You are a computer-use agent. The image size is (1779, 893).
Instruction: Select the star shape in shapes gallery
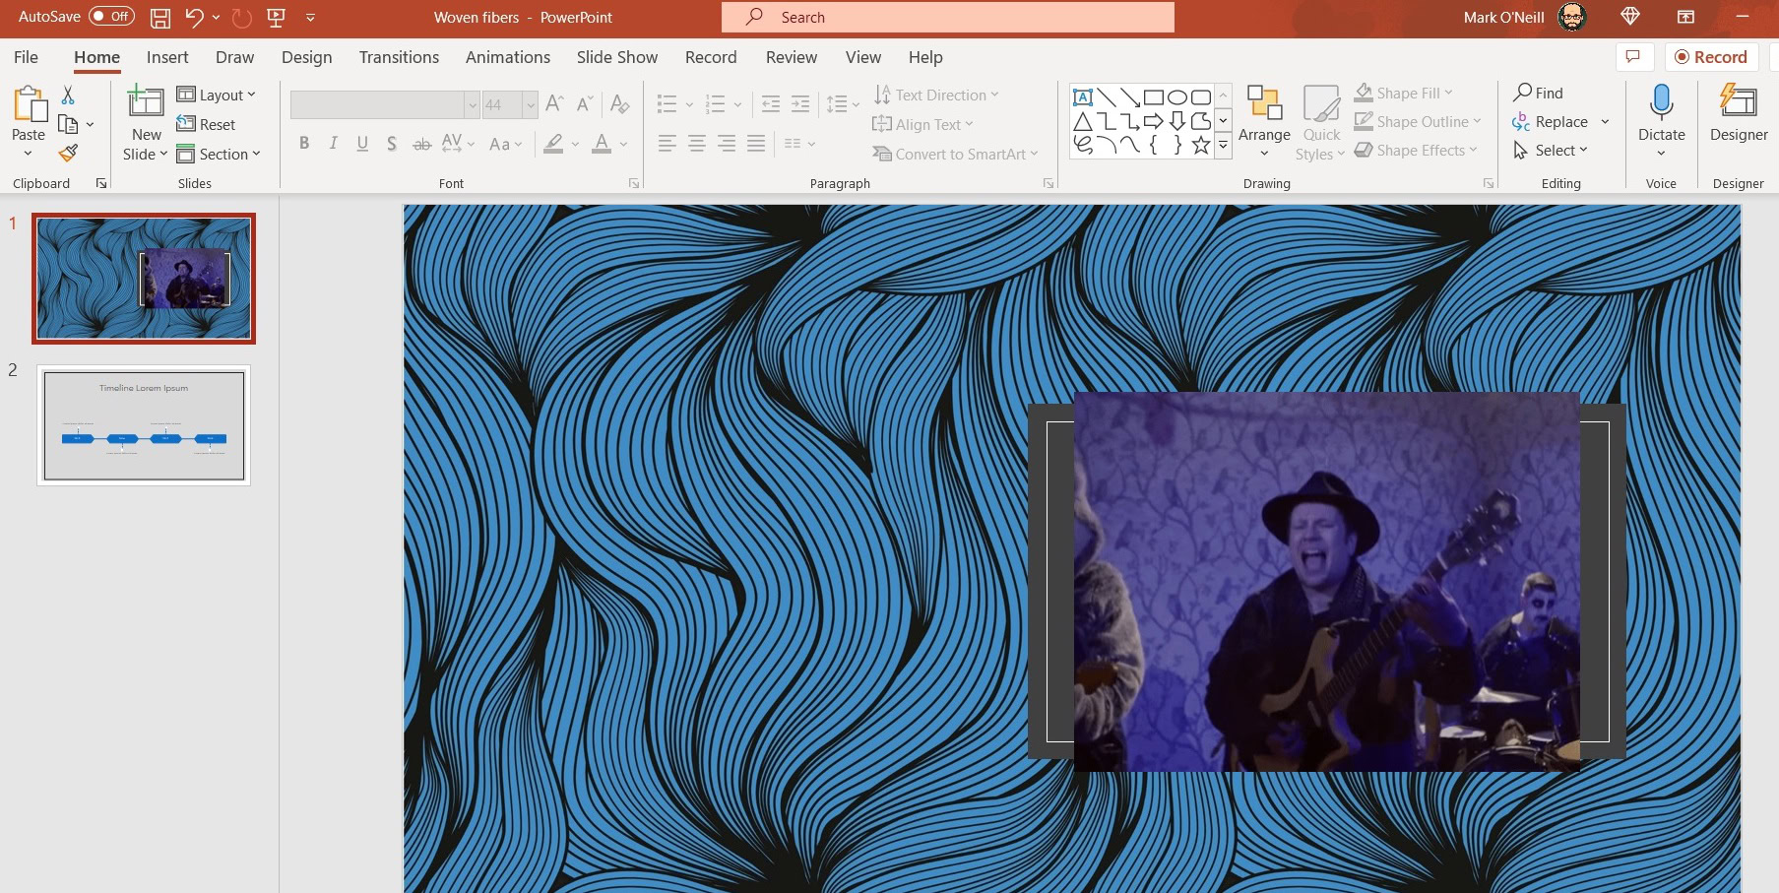tap(1200, 146)
